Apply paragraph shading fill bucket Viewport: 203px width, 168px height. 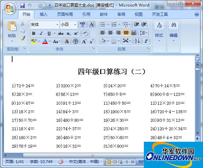pos(103,41)
